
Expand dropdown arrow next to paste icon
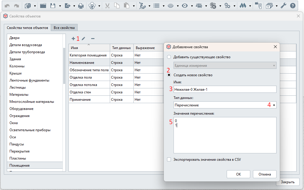coord(134,6)
